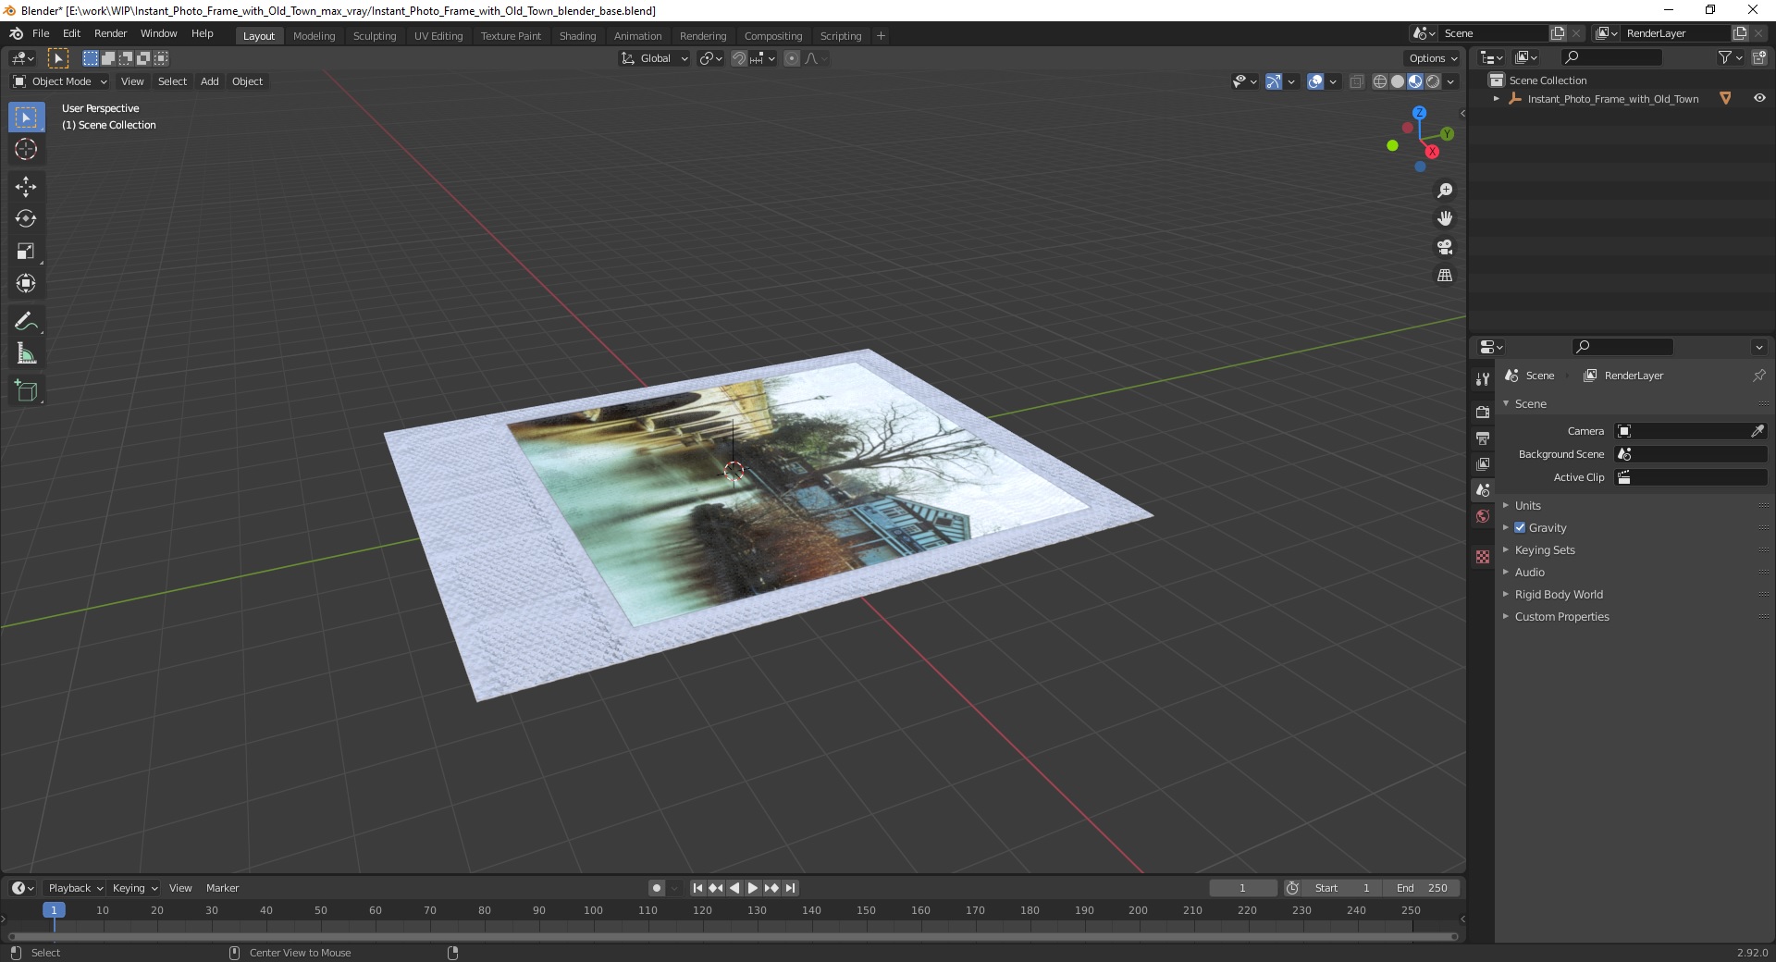Select the Move tool

click(26, 186)
